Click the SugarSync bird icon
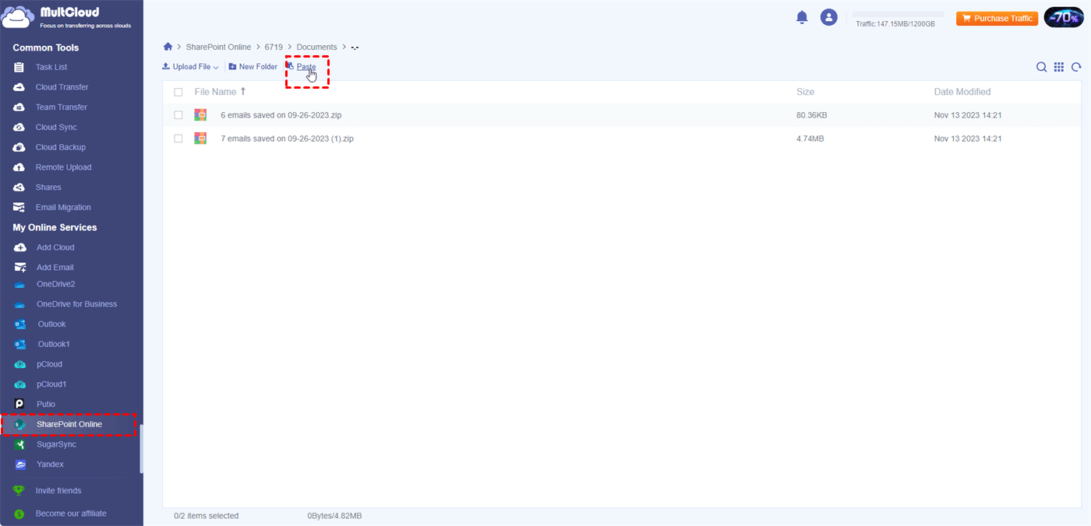 [x=20, y=444]
